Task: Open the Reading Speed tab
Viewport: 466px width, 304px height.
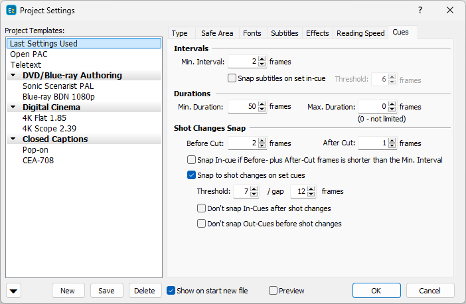Action: [360, 33]
